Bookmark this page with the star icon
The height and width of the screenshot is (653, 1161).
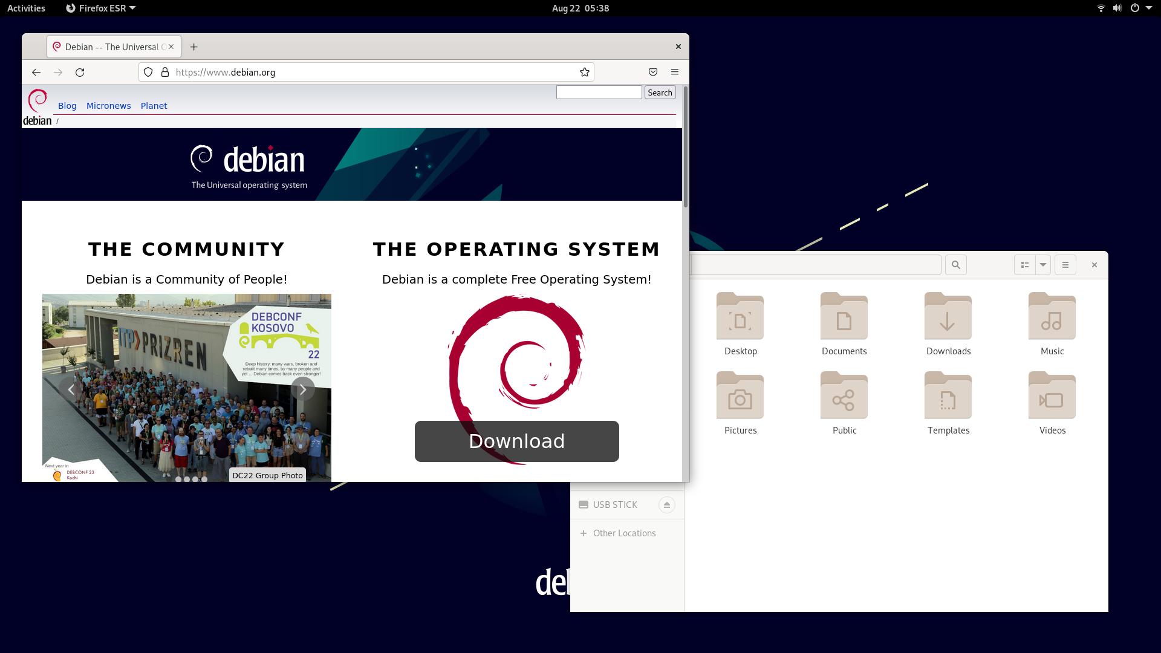coord(584,72)
